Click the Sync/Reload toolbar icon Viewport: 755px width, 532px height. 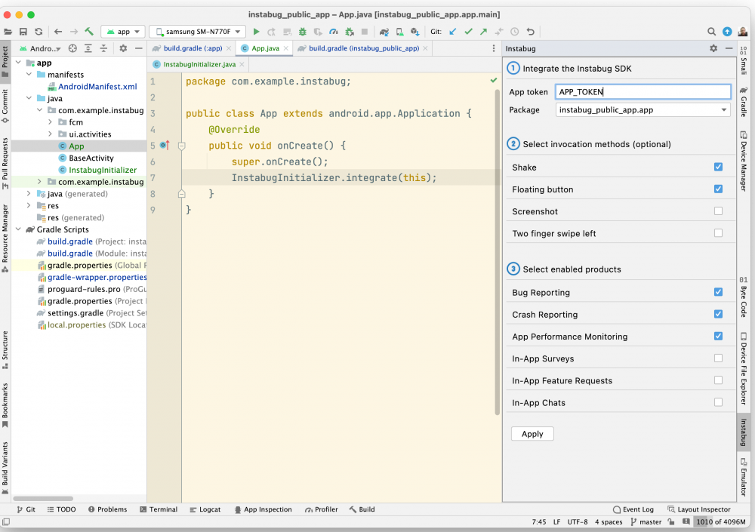(x=39, y=32)
